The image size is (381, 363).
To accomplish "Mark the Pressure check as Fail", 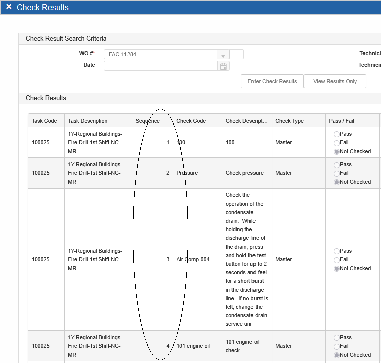I will (x=336, y=173).
